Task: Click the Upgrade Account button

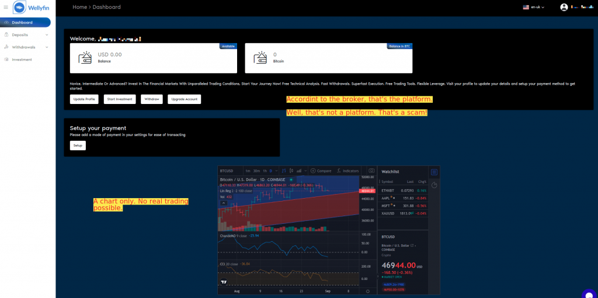Action: tap(184, 99)
